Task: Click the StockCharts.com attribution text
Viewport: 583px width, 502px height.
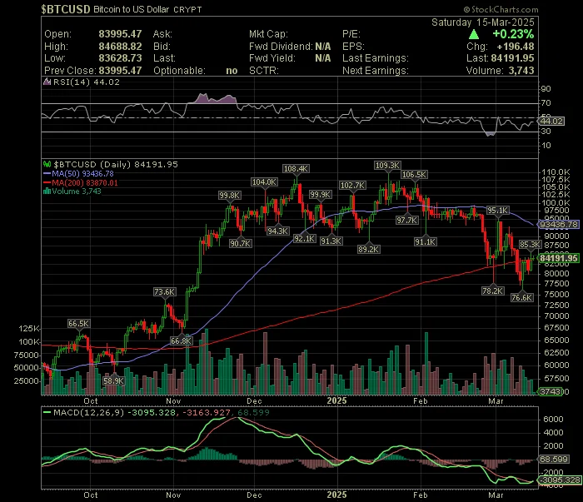Action: tap(501, 9)
